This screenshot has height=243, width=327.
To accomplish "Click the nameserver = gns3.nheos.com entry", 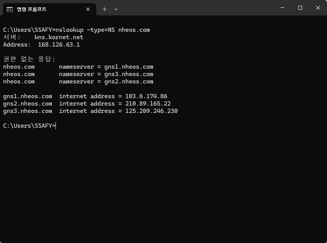I will click(106, 74).
